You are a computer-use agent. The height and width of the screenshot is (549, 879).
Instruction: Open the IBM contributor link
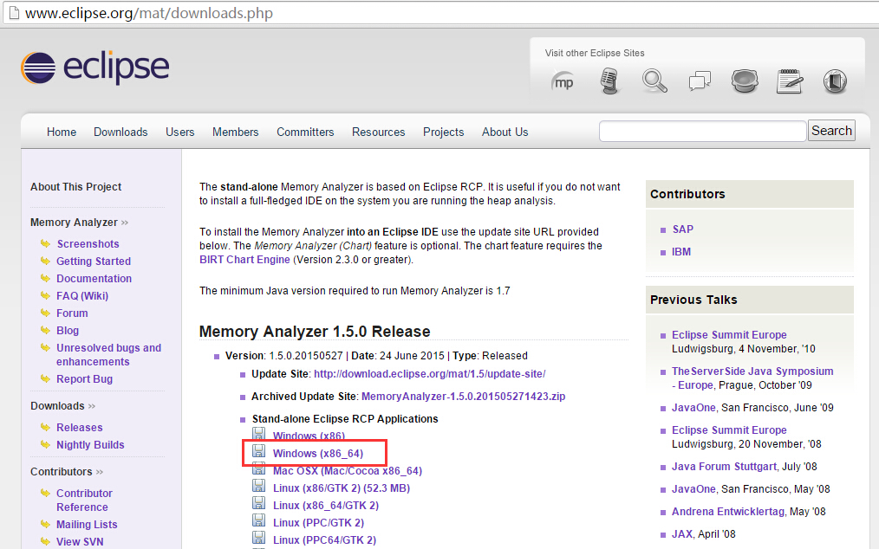[681, 252]
